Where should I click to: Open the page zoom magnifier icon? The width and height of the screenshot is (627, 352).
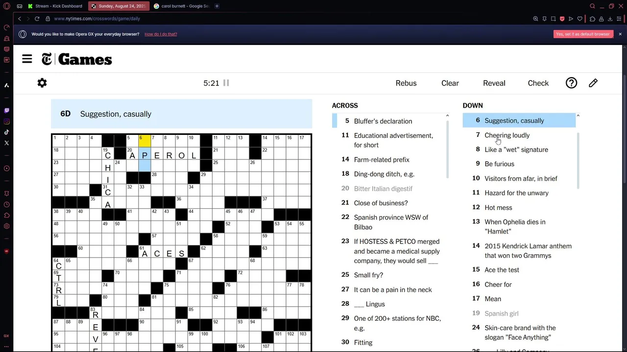535,19
